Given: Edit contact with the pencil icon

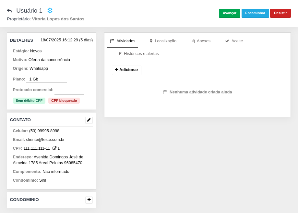Looking at the screenshot, I should point(89,120).
